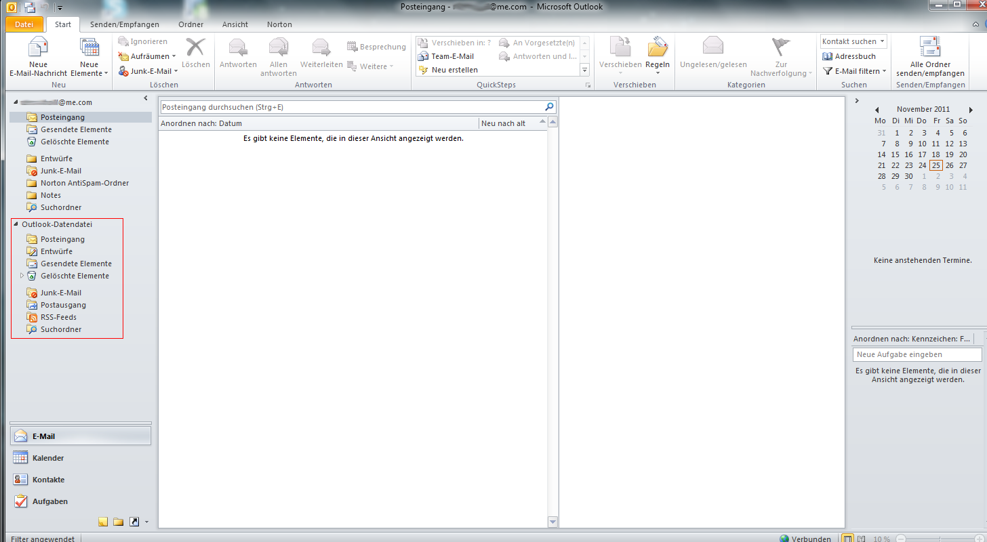
Task: Switch to the Norton tab
Action: click(x=279, y=24)
